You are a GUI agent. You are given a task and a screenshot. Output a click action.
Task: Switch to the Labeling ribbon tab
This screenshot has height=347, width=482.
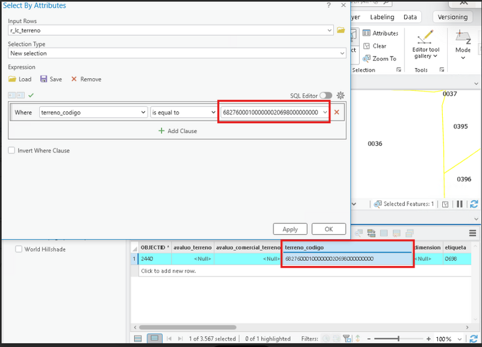pos(382,17)
